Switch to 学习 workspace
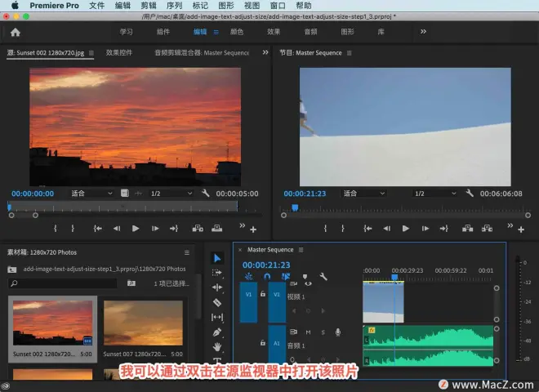Image resolution: width=539 pixels, height=392 pixels. [126, 32]
